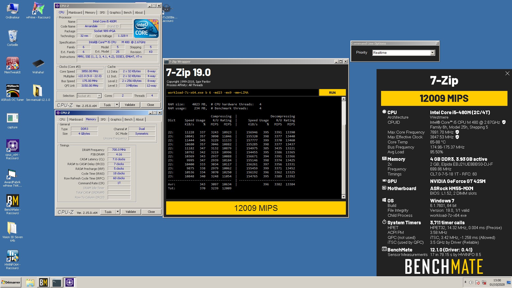Viewport: 512px width, 288px height.
Task: Click the taskbar clock showing 13:00
Action: tap(497, 280)
